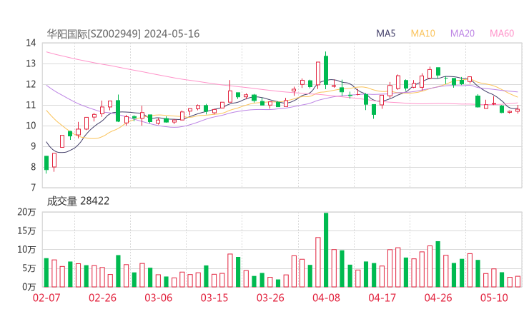Click the price axis label 12
The height and width of the screenshot is (314, 529).
[31, 84]
